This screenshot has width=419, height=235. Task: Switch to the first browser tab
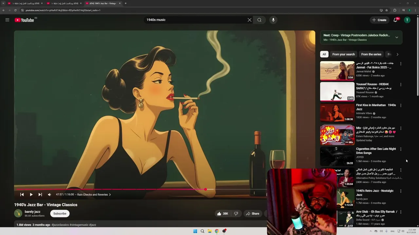tap(26, 3)
